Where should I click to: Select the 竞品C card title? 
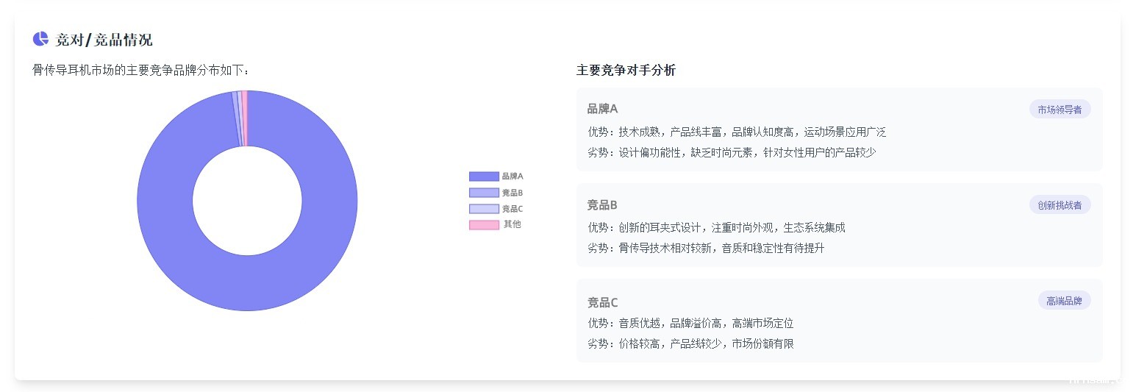602,302
